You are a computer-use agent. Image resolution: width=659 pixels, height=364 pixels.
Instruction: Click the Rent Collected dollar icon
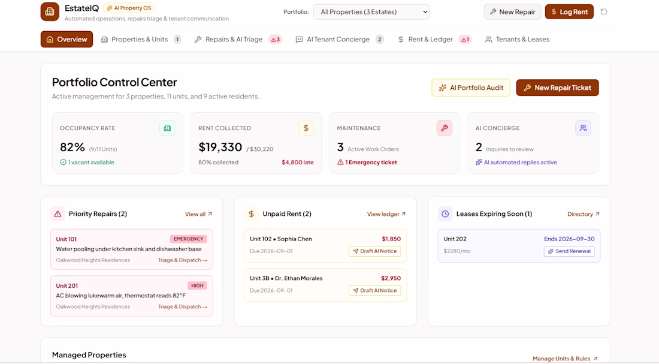306,128
